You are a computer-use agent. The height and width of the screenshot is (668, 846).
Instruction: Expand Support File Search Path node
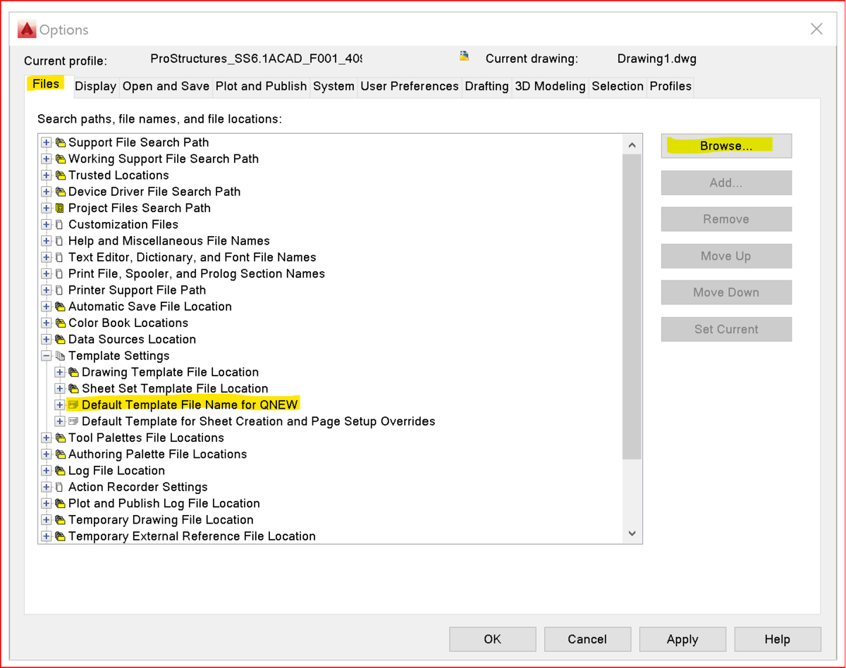[47, 142]
